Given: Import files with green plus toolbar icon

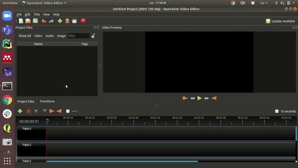Looking at the screenshot, I should point(60,21).
